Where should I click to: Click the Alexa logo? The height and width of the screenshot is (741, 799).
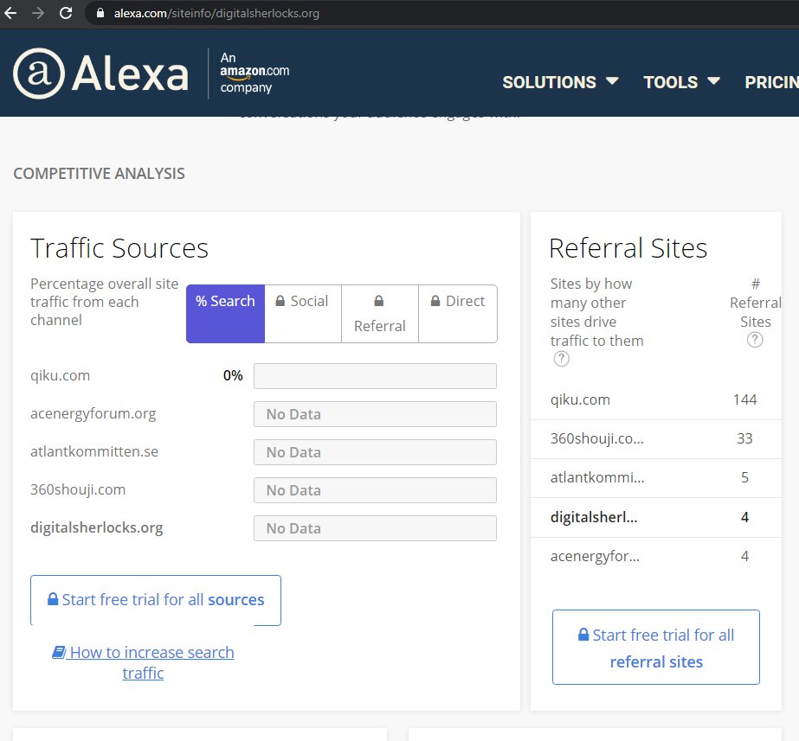(x=101, y=73)
